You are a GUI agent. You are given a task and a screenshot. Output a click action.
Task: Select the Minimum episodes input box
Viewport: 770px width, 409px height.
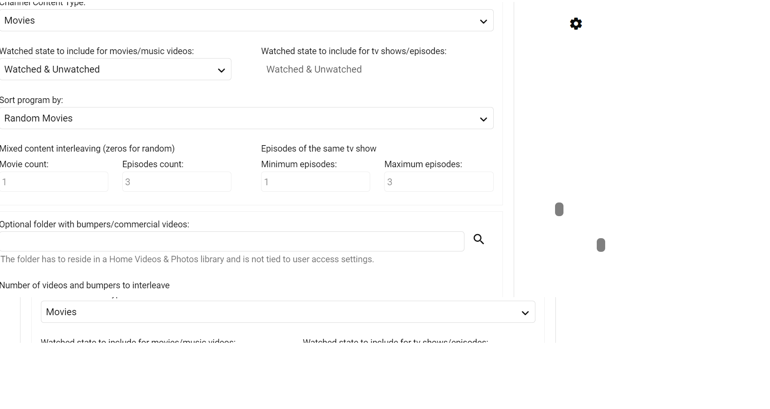[315, 182]
